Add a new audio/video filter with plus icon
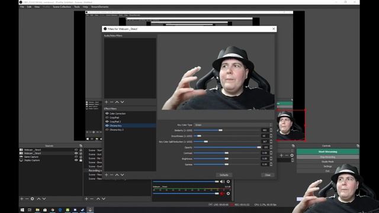Image resolution: width=379 pixels, height=213 pixels. click(x=107, y=102)
